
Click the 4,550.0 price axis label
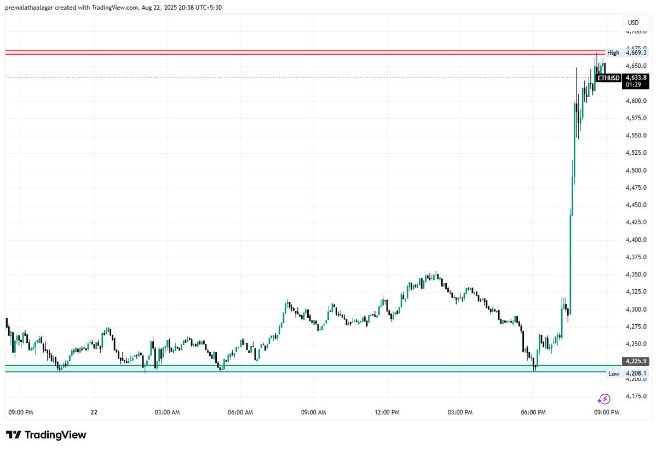636,136
